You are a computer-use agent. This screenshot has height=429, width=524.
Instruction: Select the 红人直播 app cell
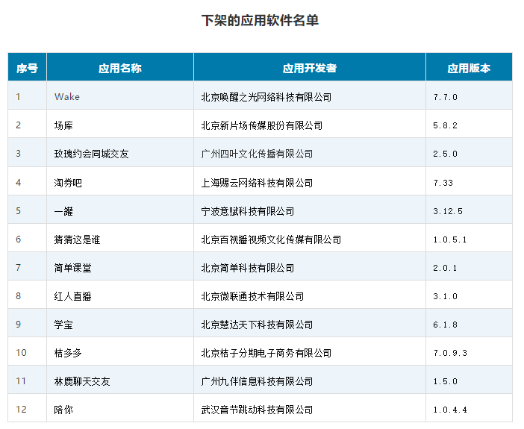click(x=72, y=296)
